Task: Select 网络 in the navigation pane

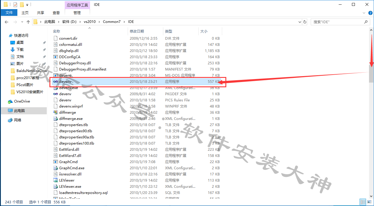Action: tap(18, 120)
